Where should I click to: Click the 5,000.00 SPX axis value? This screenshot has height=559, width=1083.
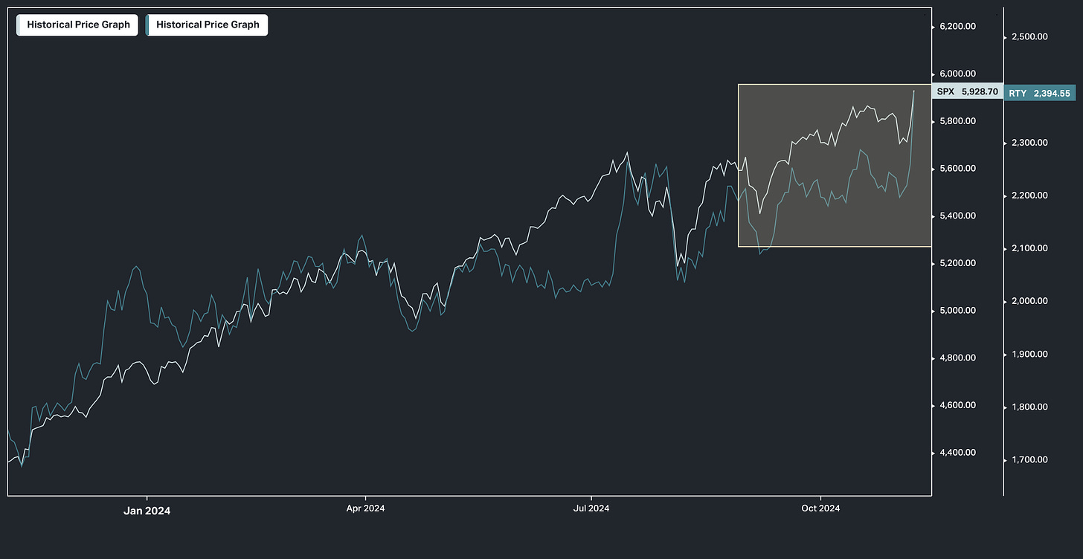click(x=958, y=311)
